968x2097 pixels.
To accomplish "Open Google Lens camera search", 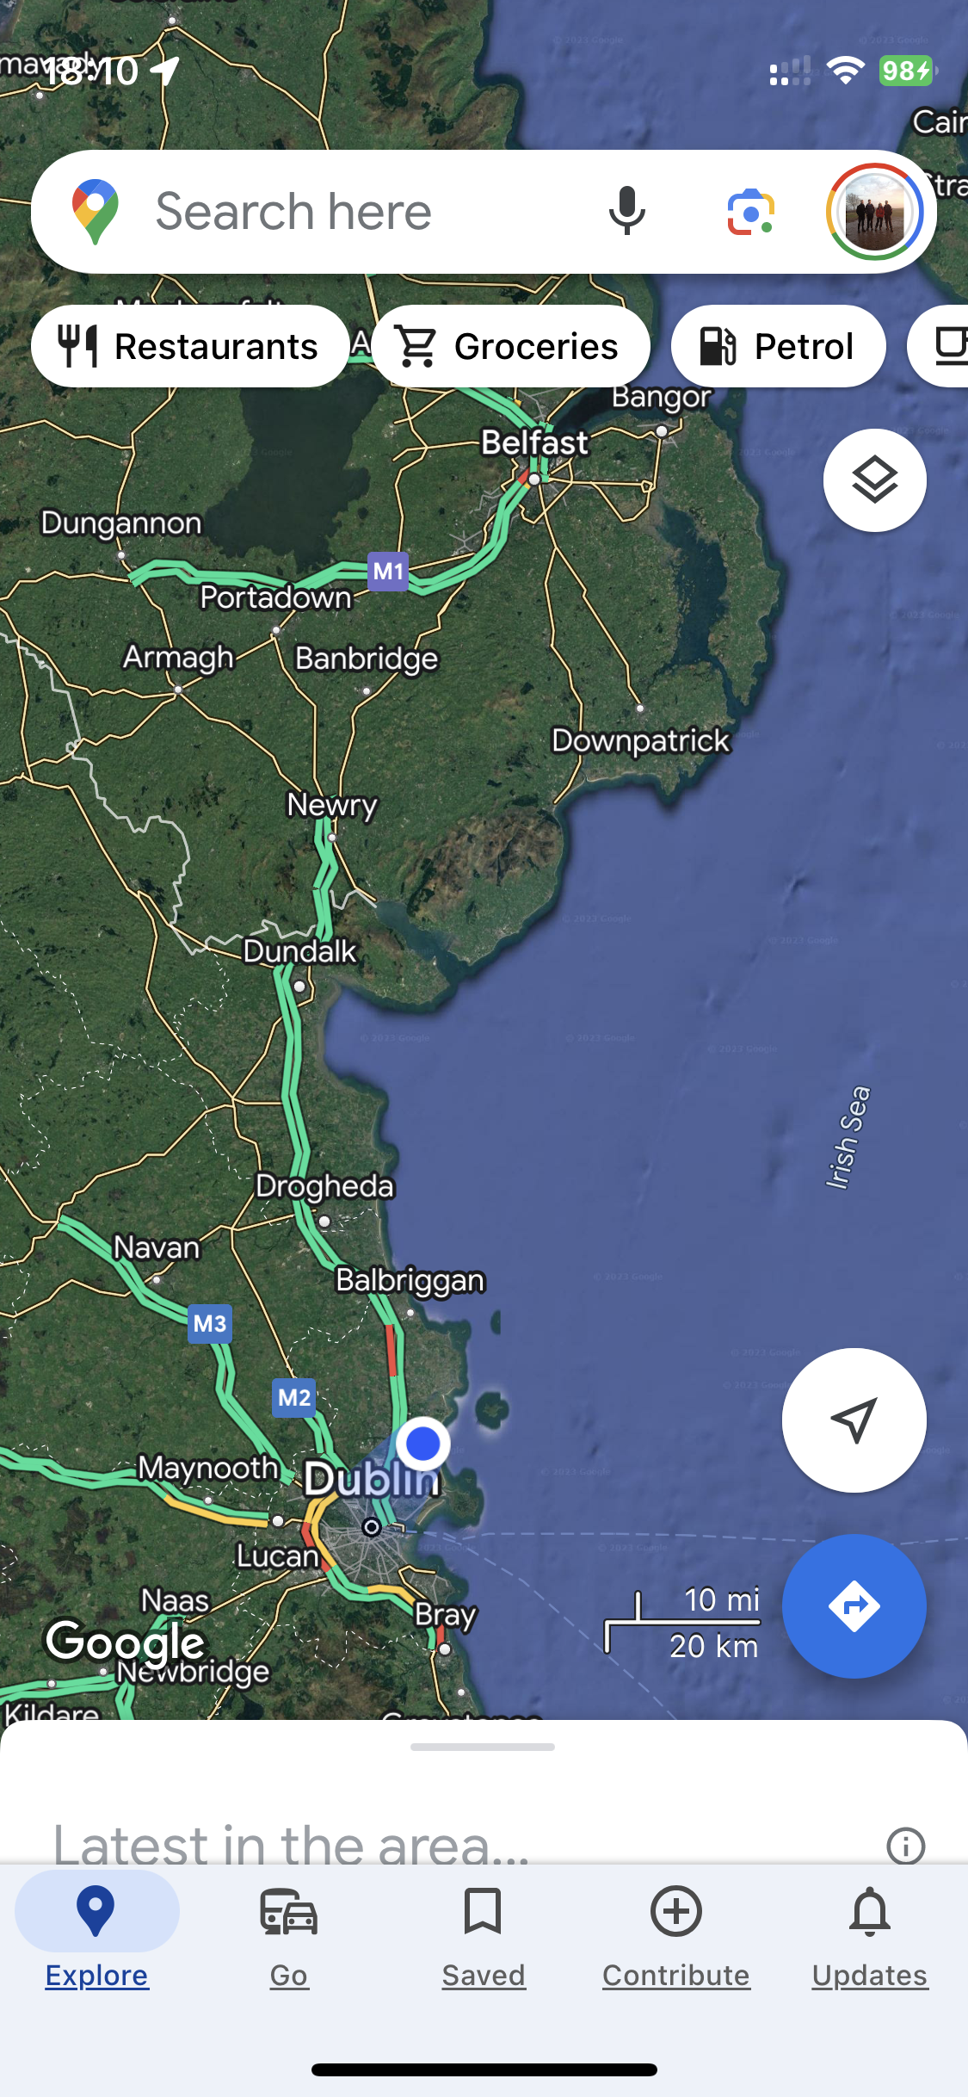I will (x=751, y=212).
